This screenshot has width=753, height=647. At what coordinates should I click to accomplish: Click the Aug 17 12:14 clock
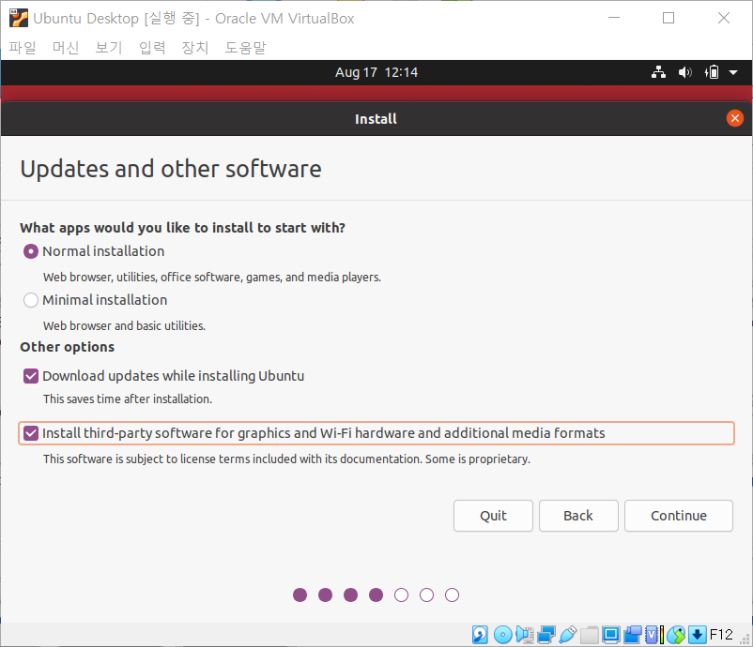[376, 72]
